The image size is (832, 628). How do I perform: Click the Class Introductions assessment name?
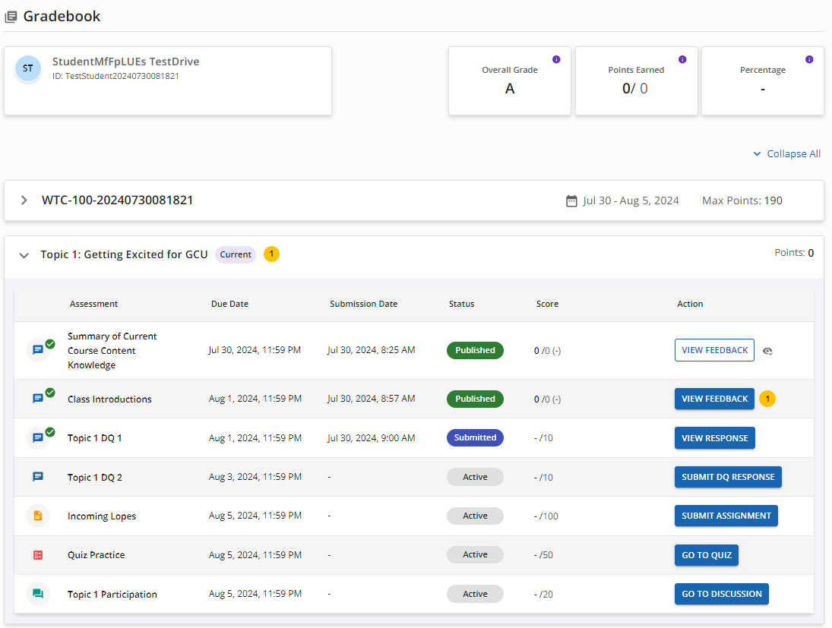click(109, 399)
